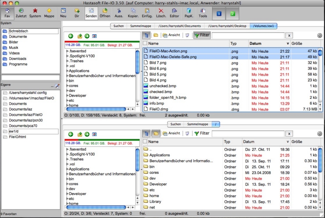Expand cores node in lower tree
The height and width of the screenshot is (218, 325).
(x=67, y=184)
